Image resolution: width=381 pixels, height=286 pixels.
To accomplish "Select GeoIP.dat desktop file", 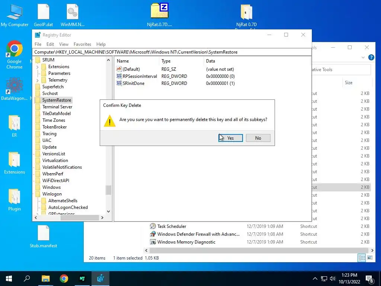I will coord(44,15).
